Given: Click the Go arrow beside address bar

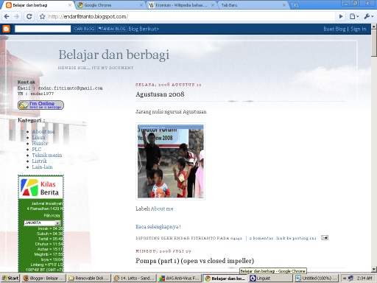Looking at the screenshot, I should tap(341, 16).
